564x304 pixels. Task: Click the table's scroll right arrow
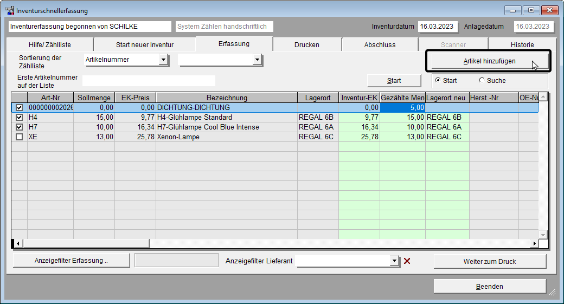point(535,243)
